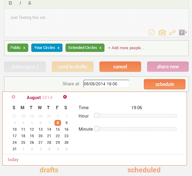Choose August 24 in the calendar

click(x=15, y=143)
